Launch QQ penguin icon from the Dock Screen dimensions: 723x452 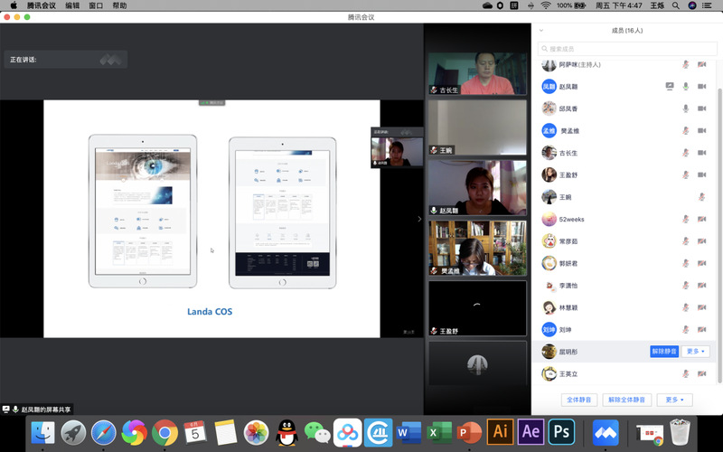[286, 431]
